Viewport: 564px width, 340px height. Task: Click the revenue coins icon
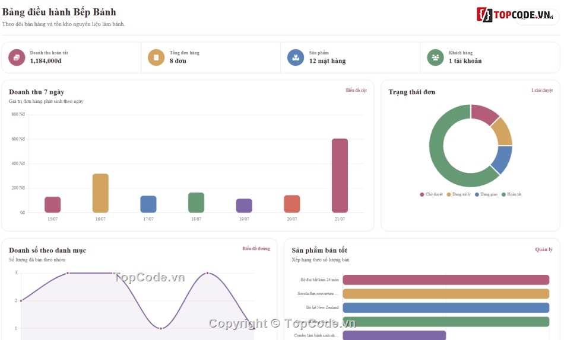click(x=17, y=57)
